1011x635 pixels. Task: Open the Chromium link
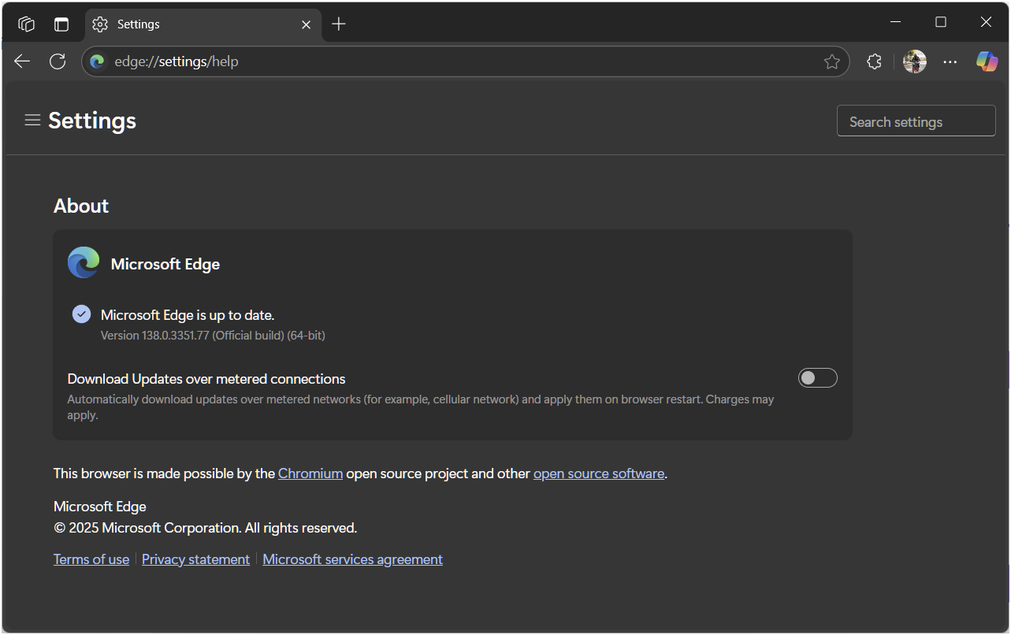pyautogui.click(x=310, y=473)
